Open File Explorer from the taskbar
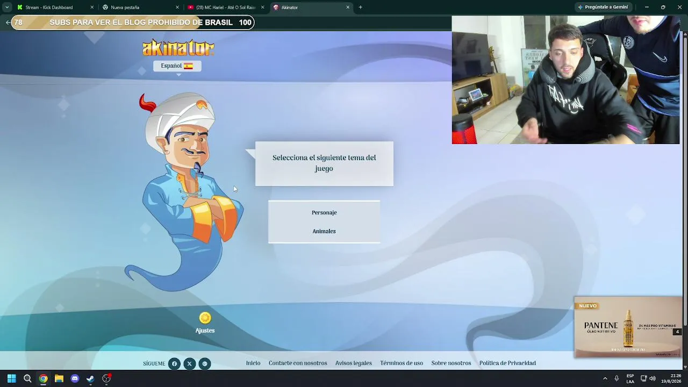Screen dimensions: 688x387 pos(59,378)
